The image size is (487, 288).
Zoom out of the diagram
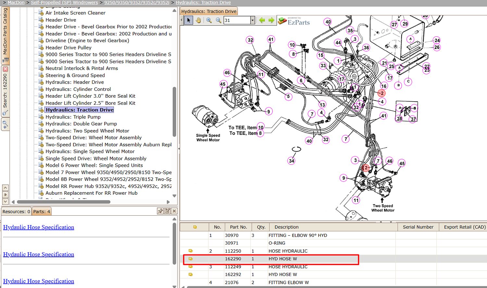(219, 20)
